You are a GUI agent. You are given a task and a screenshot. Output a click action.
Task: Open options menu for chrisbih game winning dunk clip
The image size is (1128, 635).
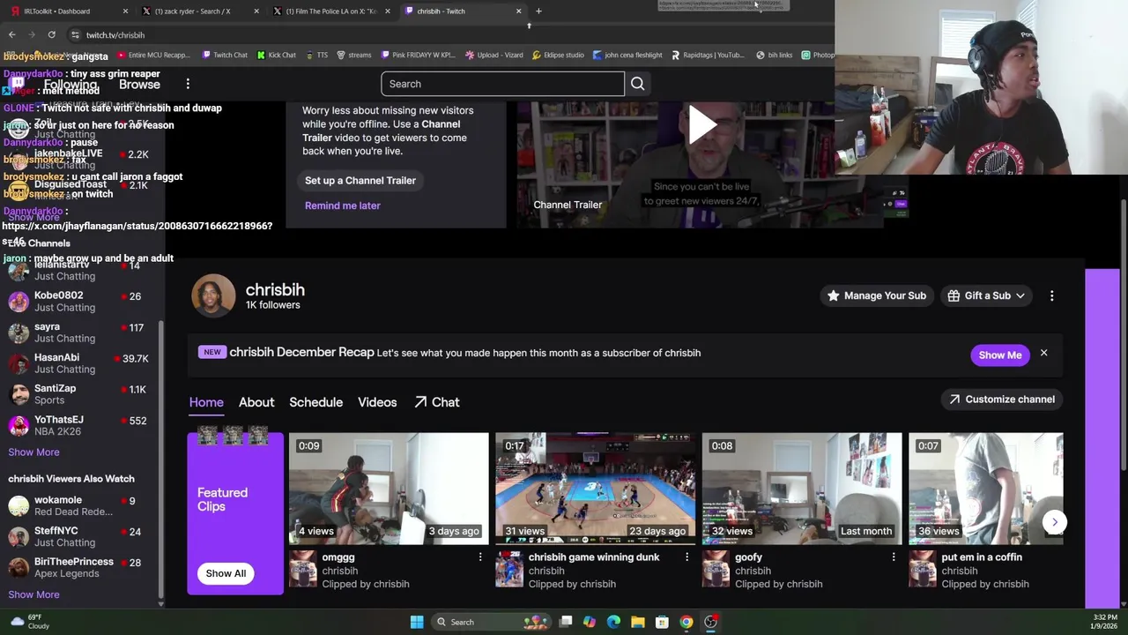pos(686,557)
